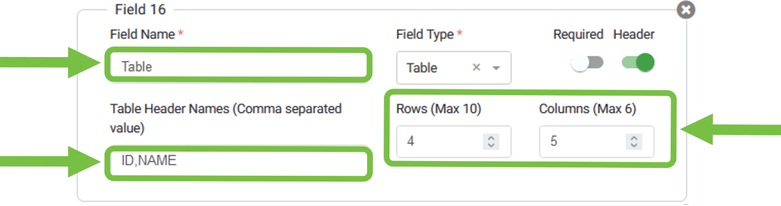Image resolution: width=781 pixels, height=206 pixels.
Task: Click the Field Name label
Action: click(x=142, y=34)
